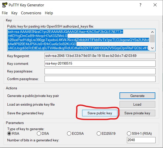This screenshot has width=163, height=148.
Task: Click the public key scroll up arrow
Action: 153,32
